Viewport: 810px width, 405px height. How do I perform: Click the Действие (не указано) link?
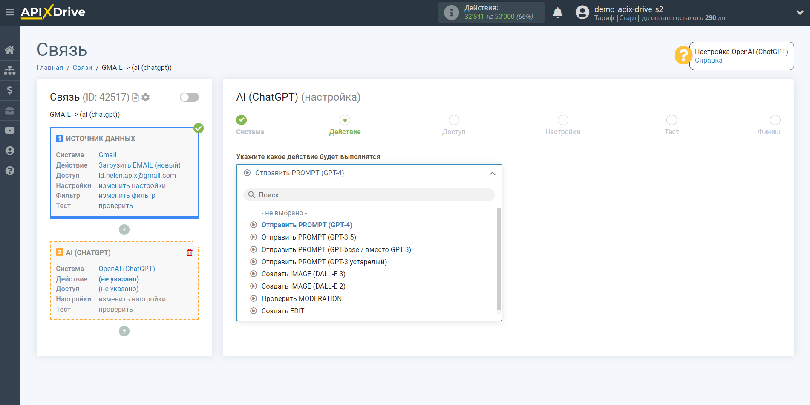(118, 279)
